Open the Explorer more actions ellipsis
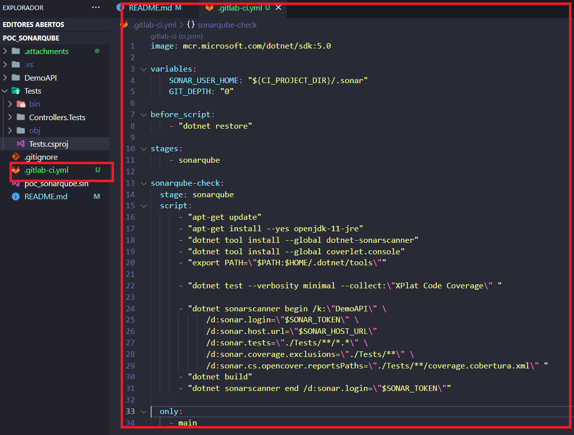 [x=96, y=8]
